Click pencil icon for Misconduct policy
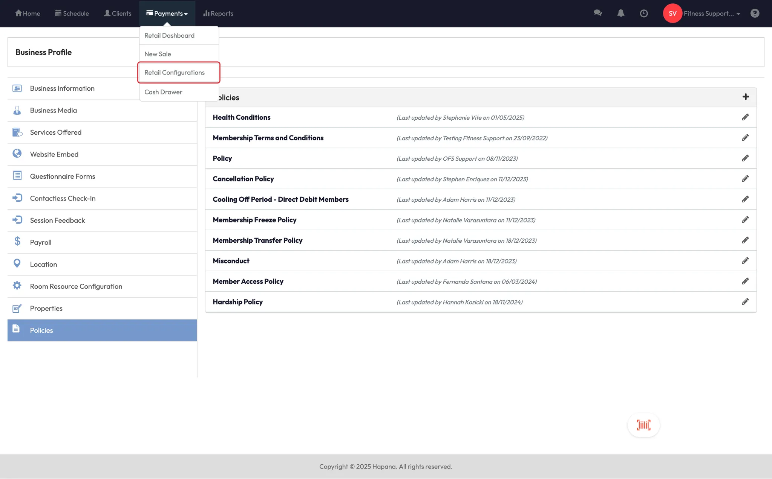 [x=745, y=261]
